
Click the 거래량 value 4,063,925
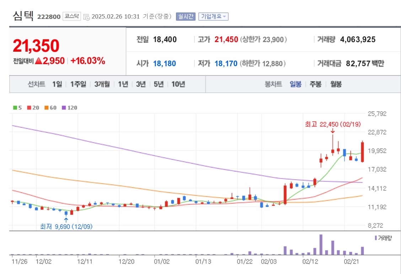(358, 40)
